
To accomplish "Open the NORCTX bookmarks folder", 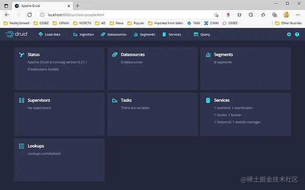I will (x=82, y=23).
